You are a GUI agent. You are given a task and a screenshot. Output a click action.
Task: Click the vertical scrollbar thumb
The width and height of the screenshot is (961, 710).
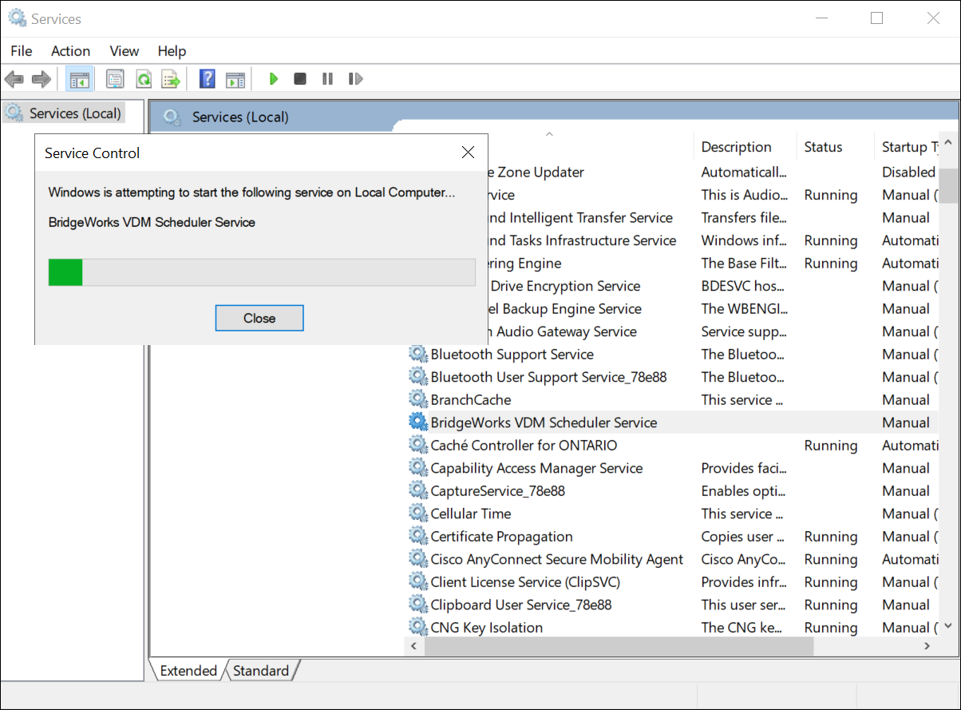947,186
